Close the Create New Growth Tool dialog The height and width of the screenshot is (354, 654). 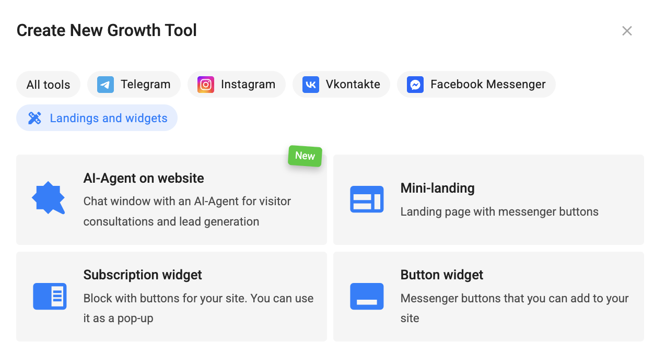[x=627, y=31]
